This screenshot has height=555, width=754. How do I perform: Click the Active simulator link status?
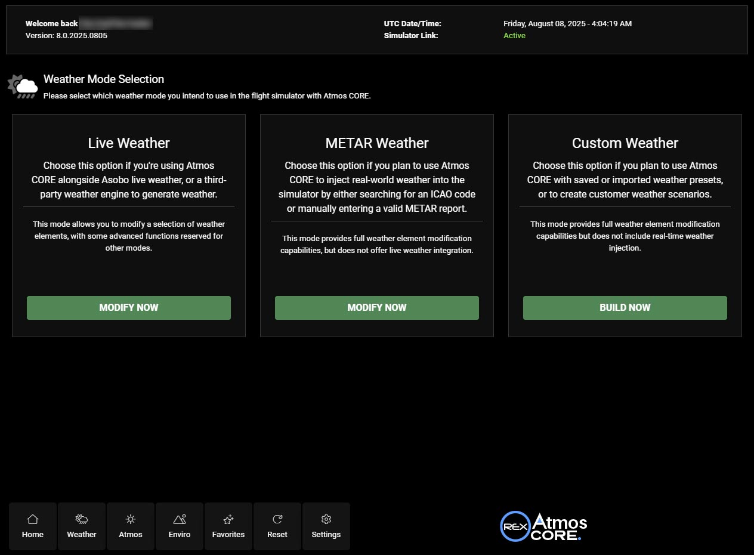tap(514, 35)
